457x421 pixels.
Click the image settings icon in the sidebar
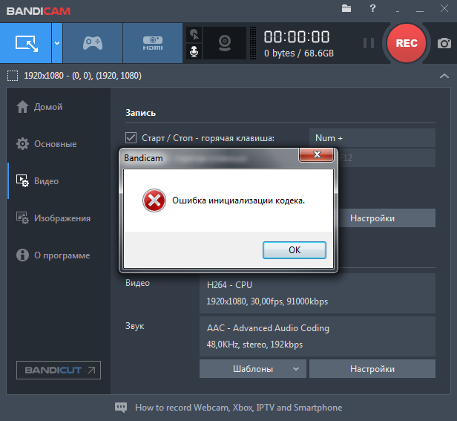point(22,218)
